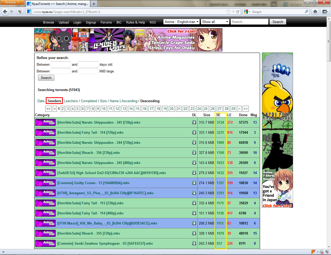The image size is (331, 255).
Task: Go back with browser back arrow
Action: 5,12
